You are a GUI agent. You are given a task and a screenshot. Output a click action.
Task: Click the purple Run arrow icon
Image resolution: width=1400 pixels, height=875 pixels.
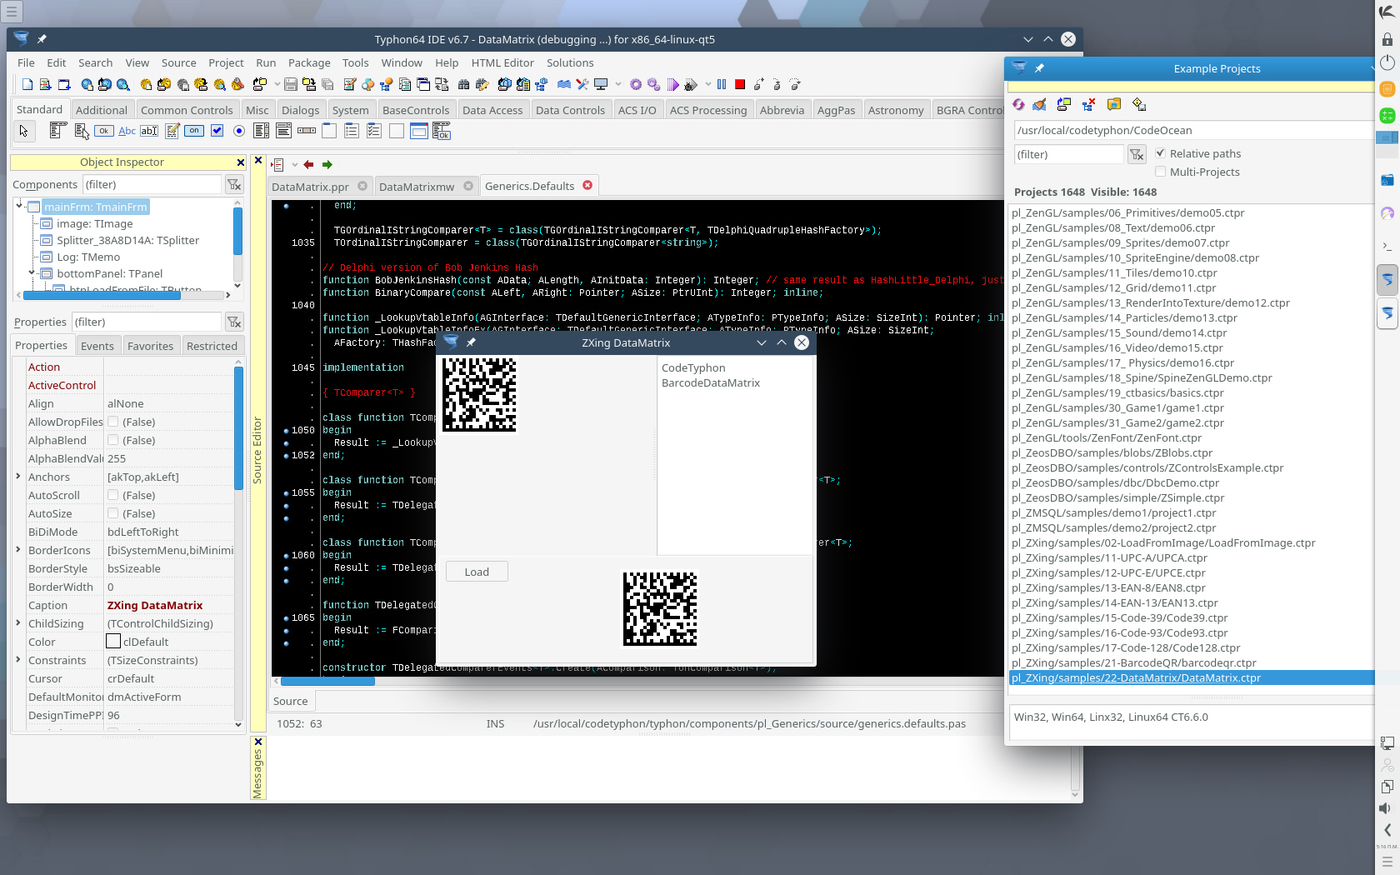click(x=673, y=84)
